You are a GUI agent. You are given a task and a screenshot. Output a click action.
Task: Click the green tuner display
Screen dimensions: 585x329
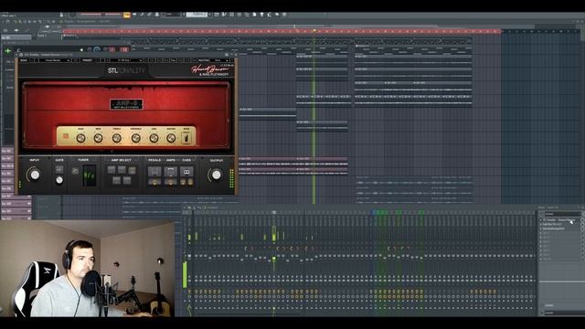[x=90, y=175]
